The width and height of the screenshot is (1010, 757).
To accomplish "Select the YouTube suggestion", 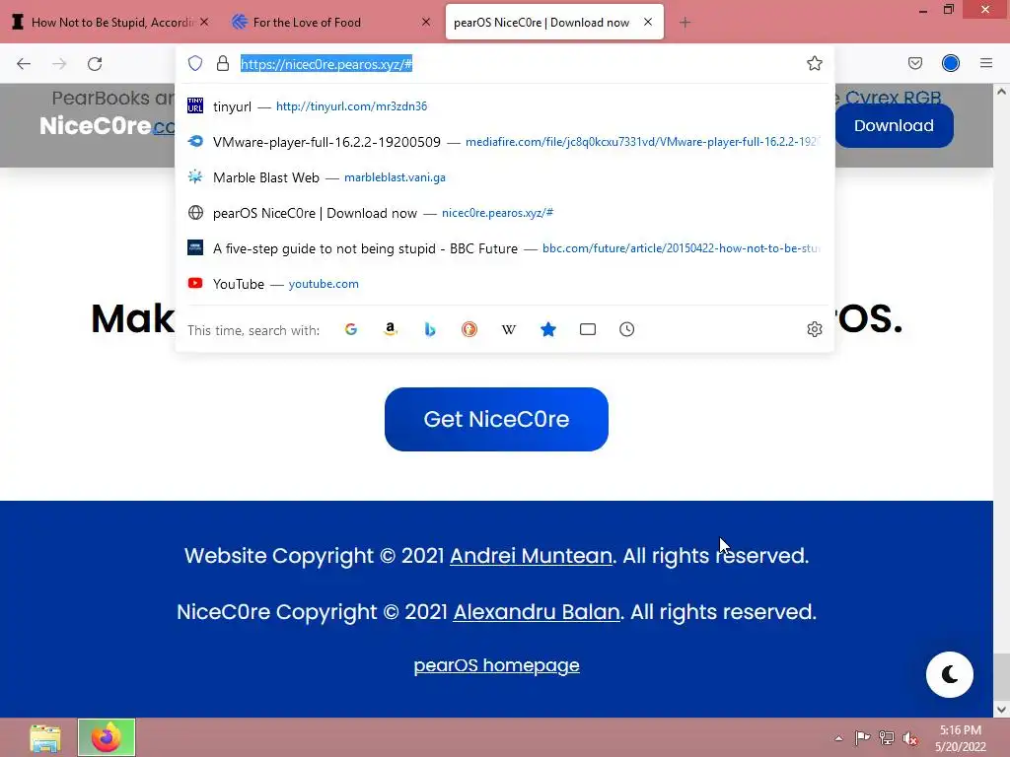I will click(x=504, y=284).
